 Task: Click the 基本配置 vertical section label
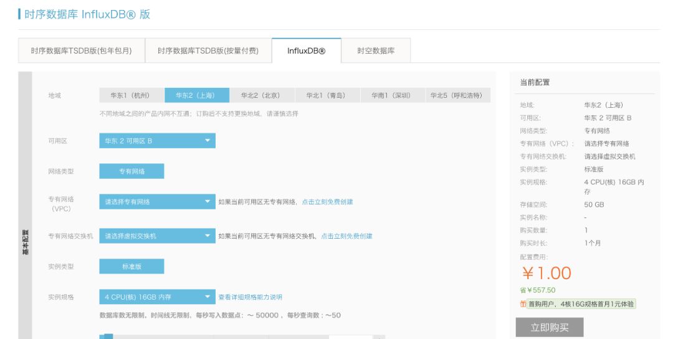(26, 242)
